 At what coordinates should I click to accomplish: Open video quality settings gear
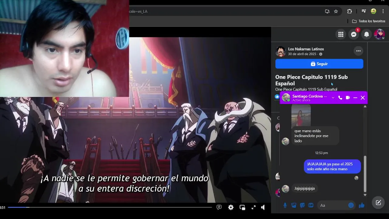point(231,207)
